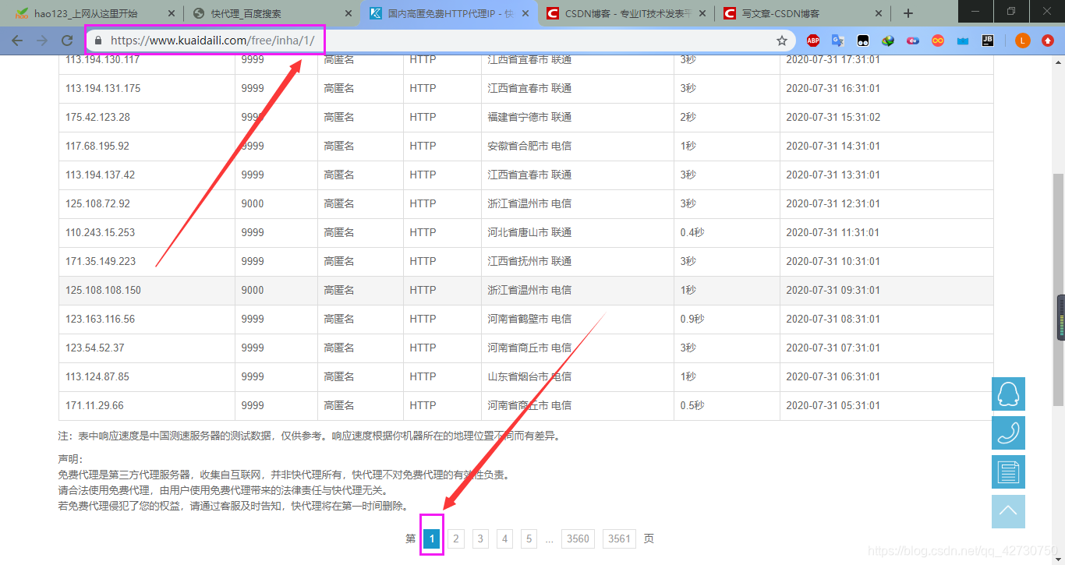1065x565 pixels.
Task: Click port 9000 in 125.108.72.92 row
Action: [253, 203]
